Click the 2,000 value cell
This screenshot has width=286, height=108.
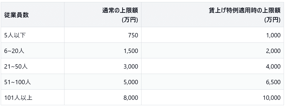(273, 51)
